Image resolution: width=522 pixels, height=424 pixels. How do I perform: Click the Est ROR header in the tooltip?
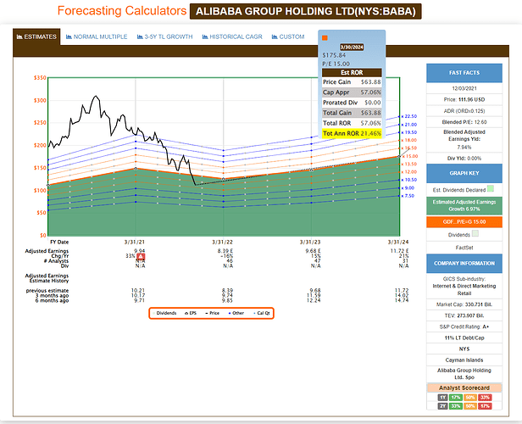point(352,73)
